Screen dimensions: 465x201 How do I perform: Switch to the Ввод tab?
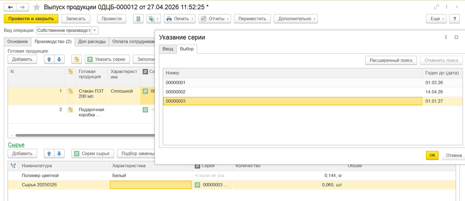click(x=168, y=49)
